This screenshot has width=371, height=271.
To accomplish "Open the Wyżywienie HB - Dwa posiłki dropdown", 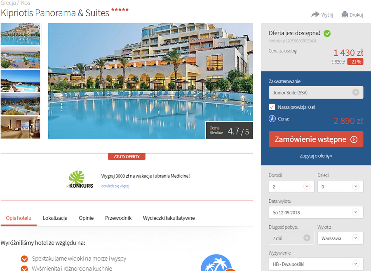I will point(316,264).
